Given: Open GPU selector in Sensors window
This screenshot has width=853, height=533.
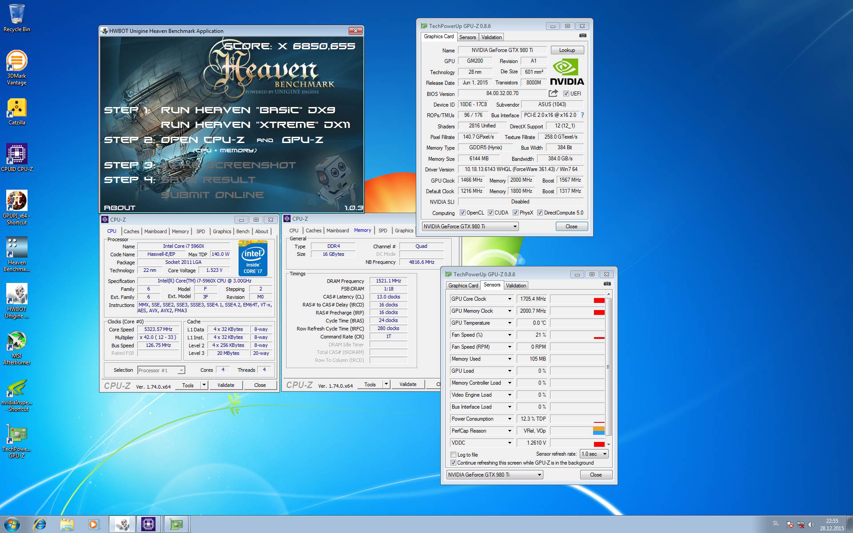Looking at the screenshot, I should (494, 475).
